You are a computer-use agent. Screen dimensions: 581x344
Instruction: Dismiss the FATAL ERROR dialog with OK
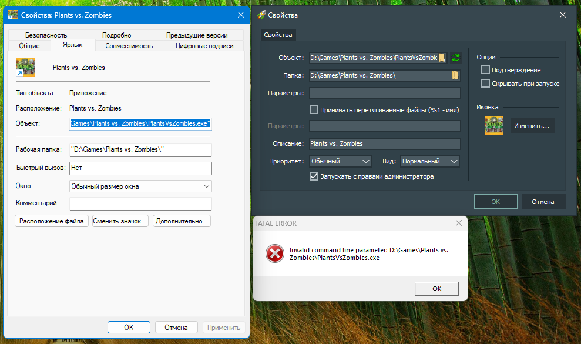coord(436,289)
